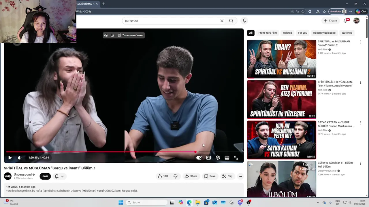Open SPİRİTÜALİST ile YÜZLEŞME thumbnail
The width and height of the screenshot is (369, 207).
click(282, 99)
